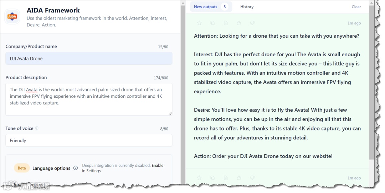Copy the second output with copy icon
The image size is (385, 193).
coord(212,178)
